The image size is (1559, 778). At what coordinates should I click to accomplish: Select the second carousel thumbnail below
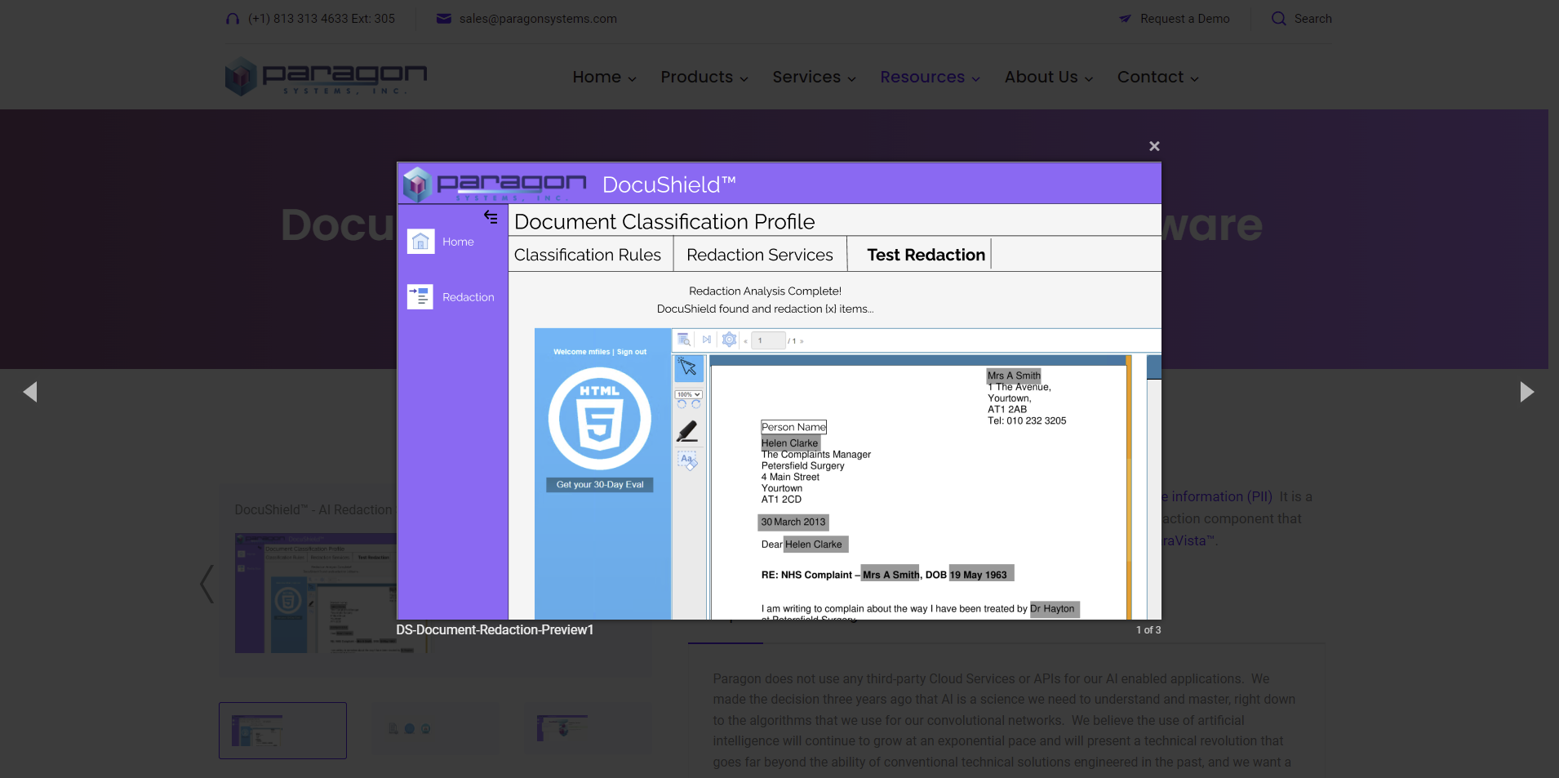(435, 727)
